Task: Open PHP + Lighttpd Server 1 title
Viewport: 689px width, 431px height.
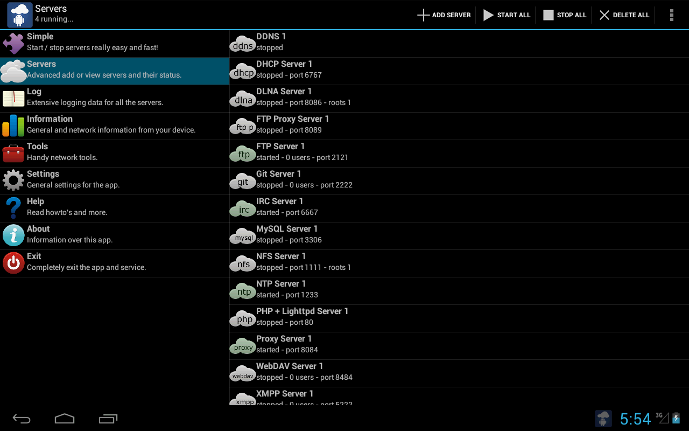Action: point(302,311)
